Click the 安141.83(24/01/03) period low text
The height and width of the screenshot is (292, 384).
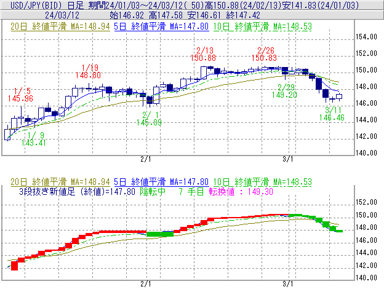point(321,5)
